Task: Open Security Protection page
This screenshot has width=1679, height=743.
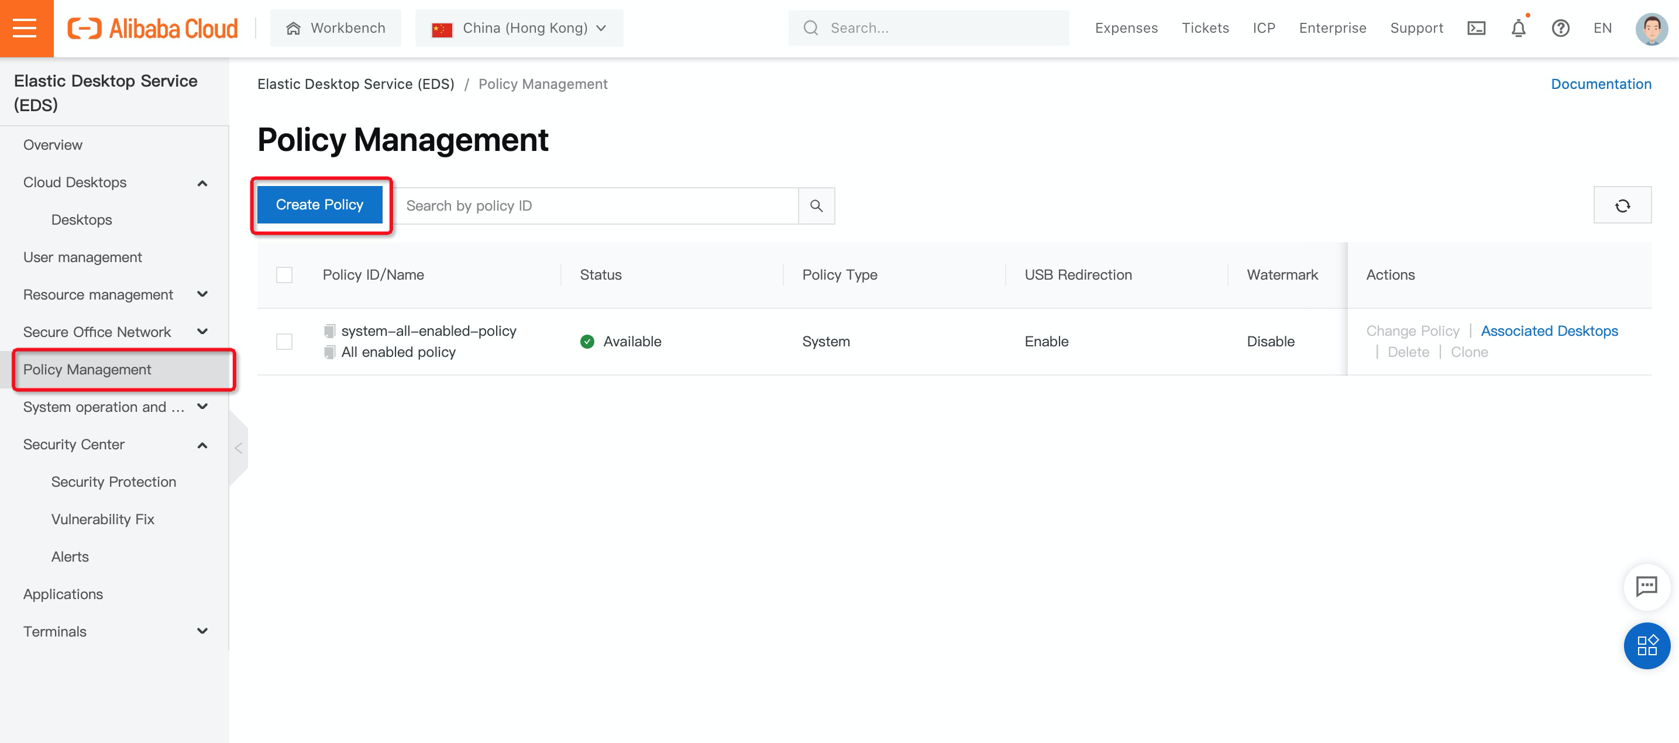Action: 113,481
